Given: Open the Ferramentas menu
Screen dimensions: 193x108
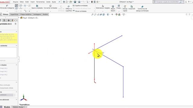Looking at the screenshot, I should 40,2.
